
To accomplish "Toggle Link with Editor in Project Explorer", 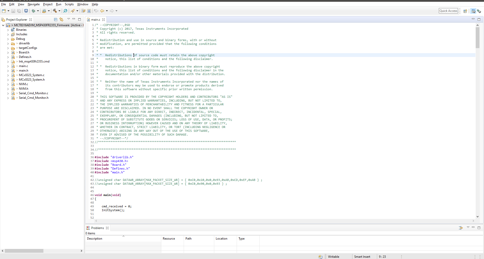I will pos(61,19).
